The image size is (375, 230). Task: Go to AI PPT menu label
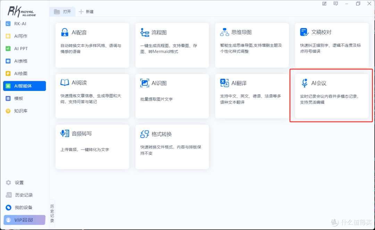tap(21, 49)
